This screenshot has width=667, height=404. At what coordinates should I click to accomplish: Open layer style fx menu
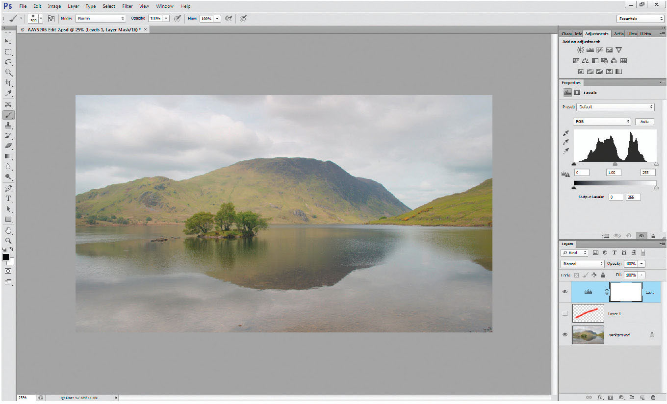(x=600, y=398)
